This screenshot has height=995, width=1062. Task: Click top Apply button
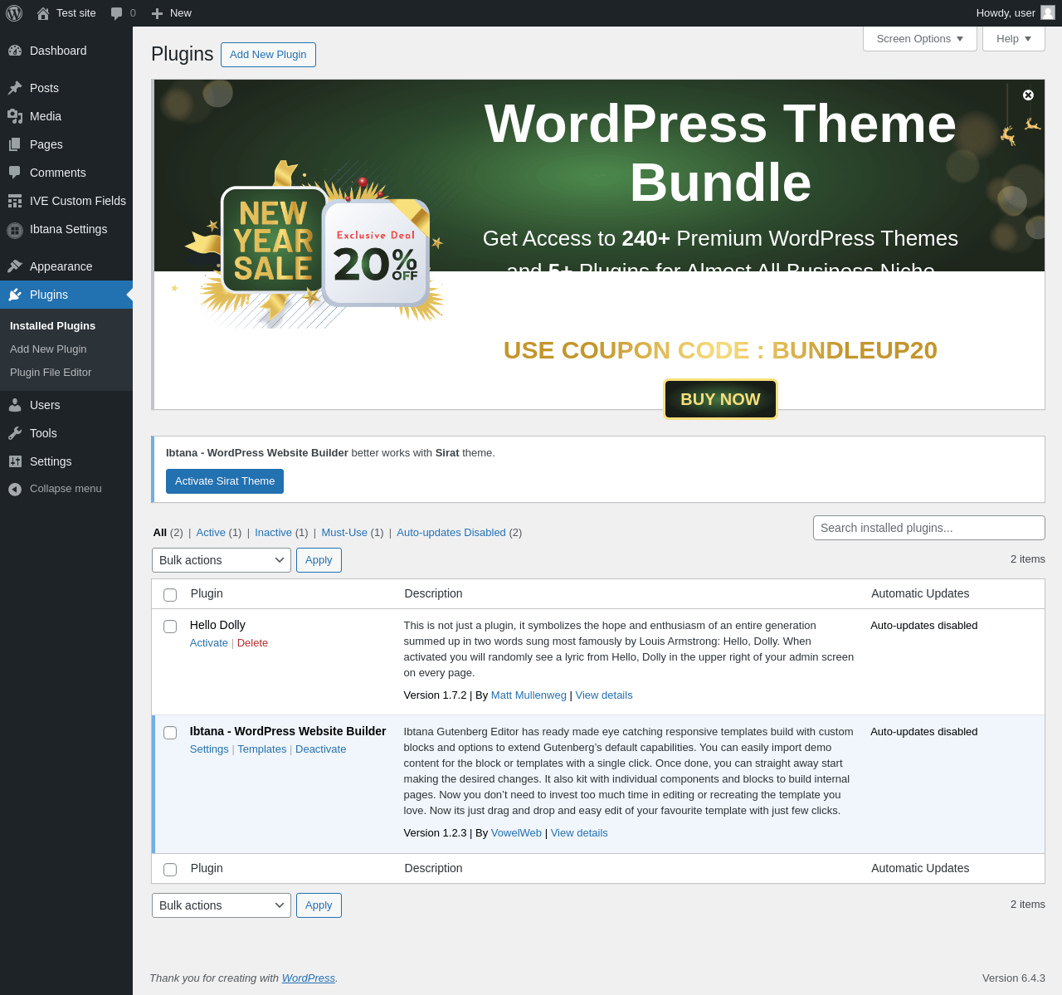[319, 560]
